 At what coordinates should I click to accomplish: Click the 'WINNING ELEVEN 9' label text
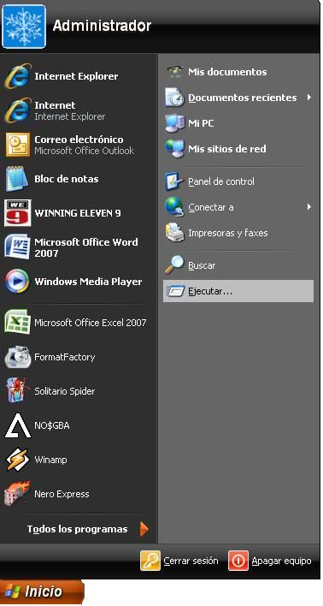point(78,213)
